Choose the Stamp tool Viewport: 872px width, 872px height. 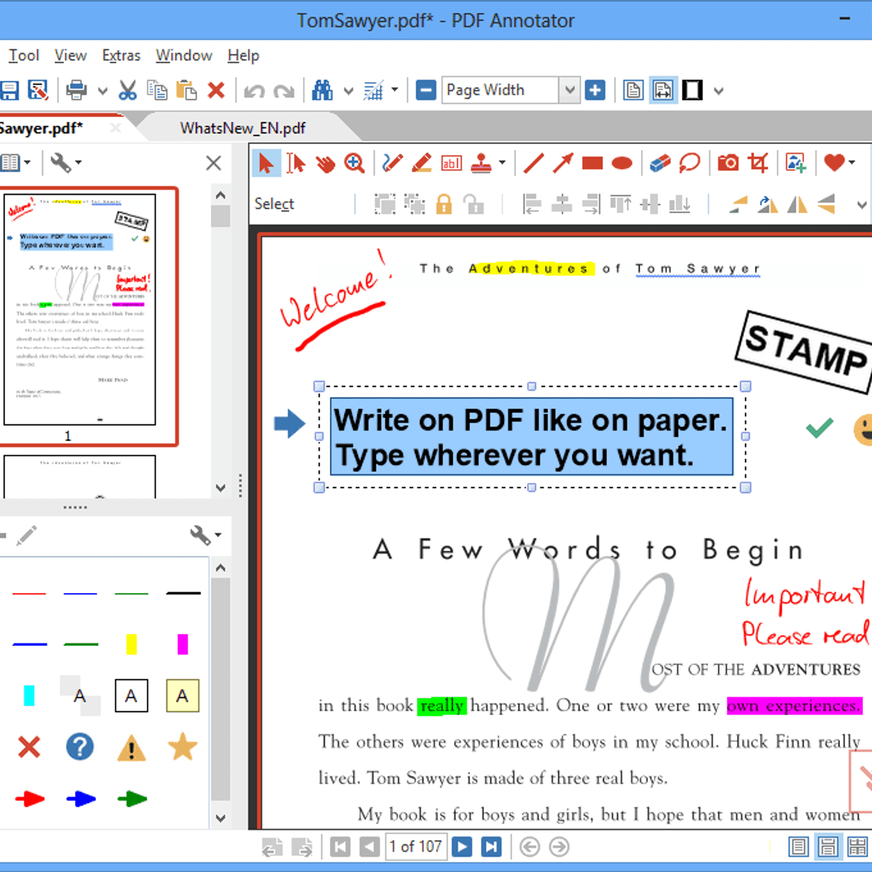[x=481, y=163]
